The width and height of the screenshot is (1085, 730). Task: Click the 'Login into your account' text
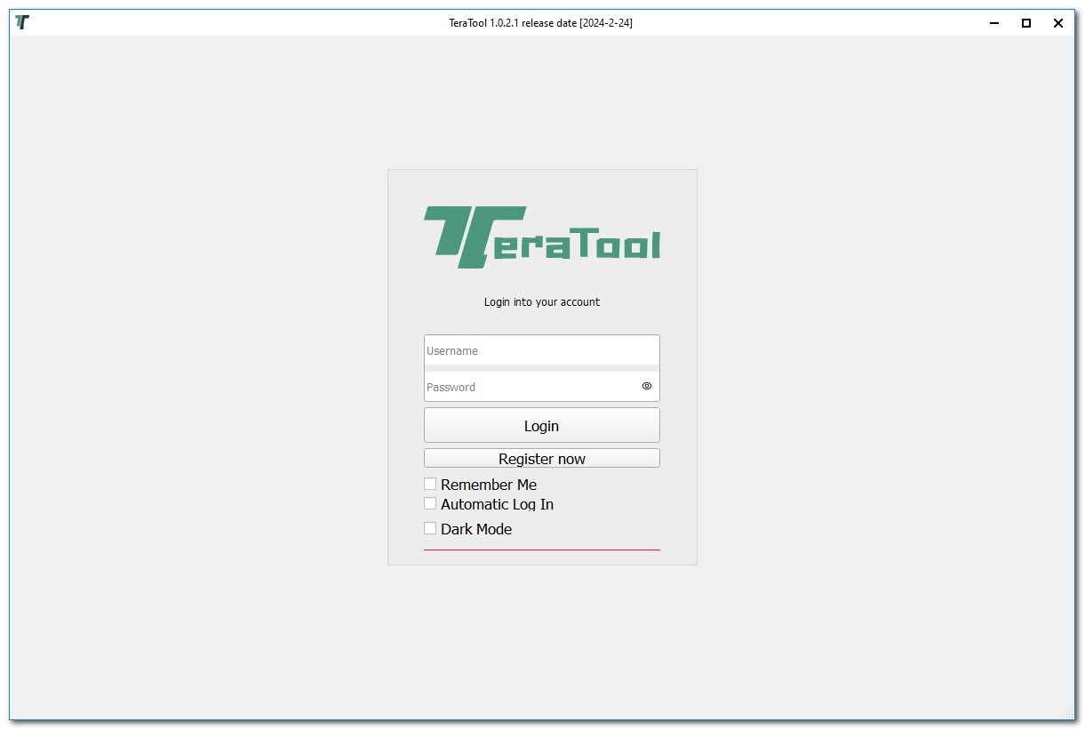coord(542,302)
